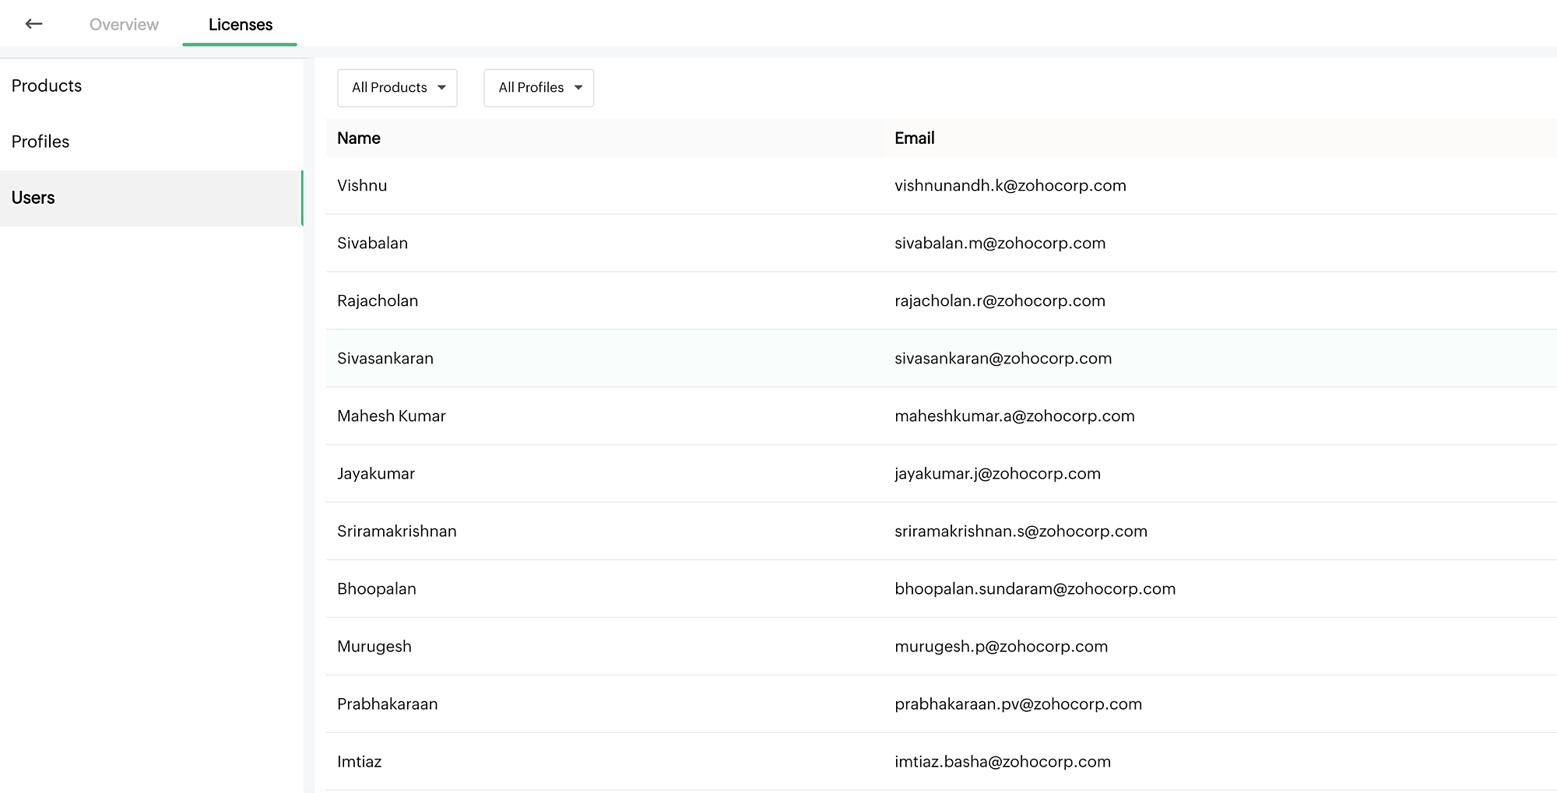Open the user row for Vishnu

coord(362,186)
